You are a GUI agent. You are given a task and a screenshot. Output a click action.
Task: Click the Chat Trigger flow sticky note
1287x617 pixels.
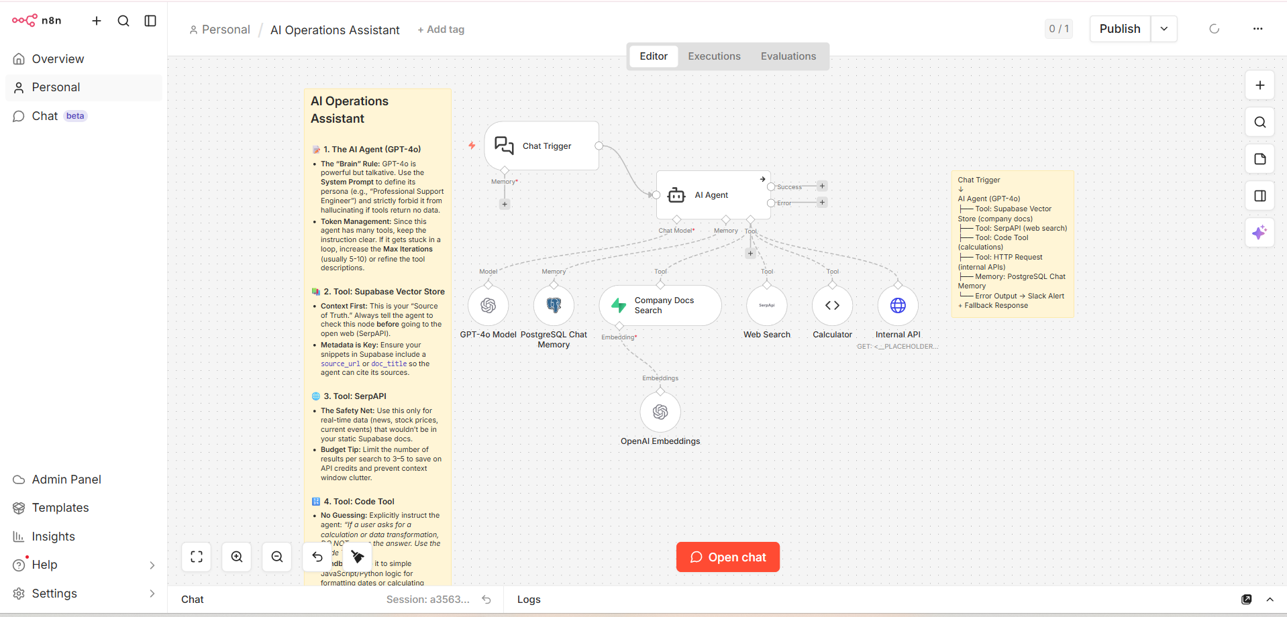(1013, 243)
